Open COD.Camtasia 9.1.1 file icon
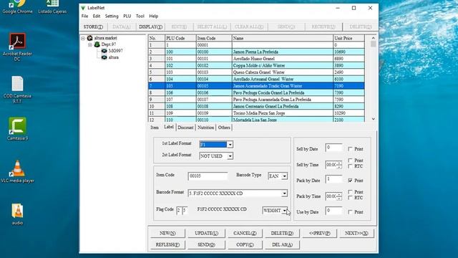 [17, 90]
